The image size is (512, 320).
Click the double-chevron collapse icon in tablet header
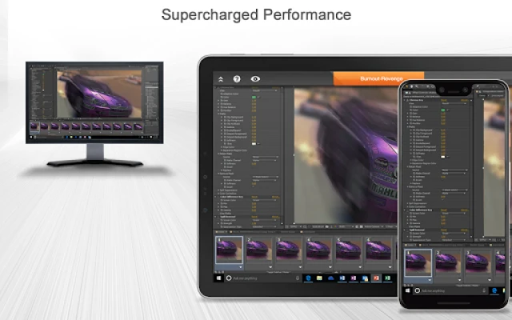221,79
